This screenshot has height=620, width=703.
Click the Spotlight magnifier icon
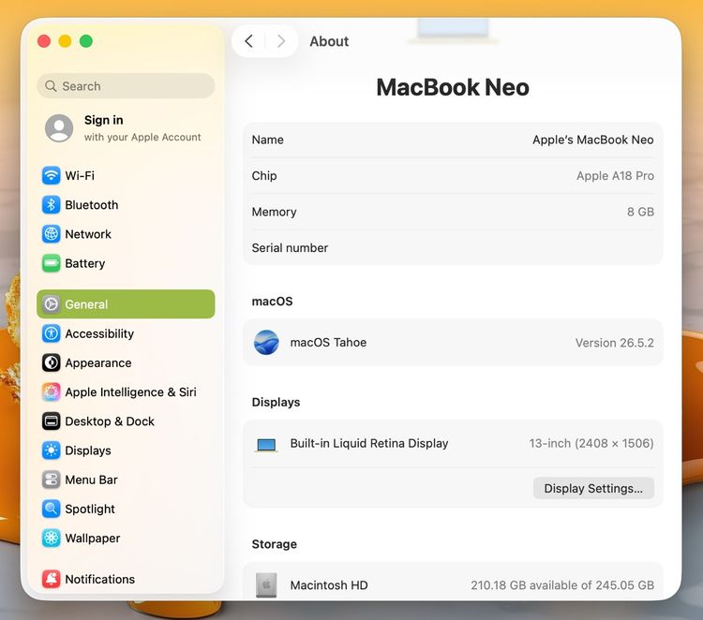pyautogui.click(x=52, y=509)
